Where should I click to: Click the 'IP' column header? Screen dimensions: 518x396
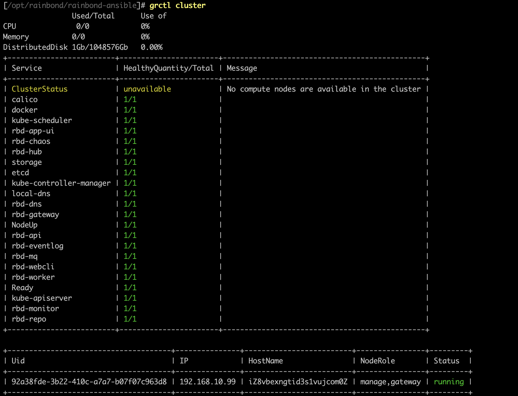point(184,361)
